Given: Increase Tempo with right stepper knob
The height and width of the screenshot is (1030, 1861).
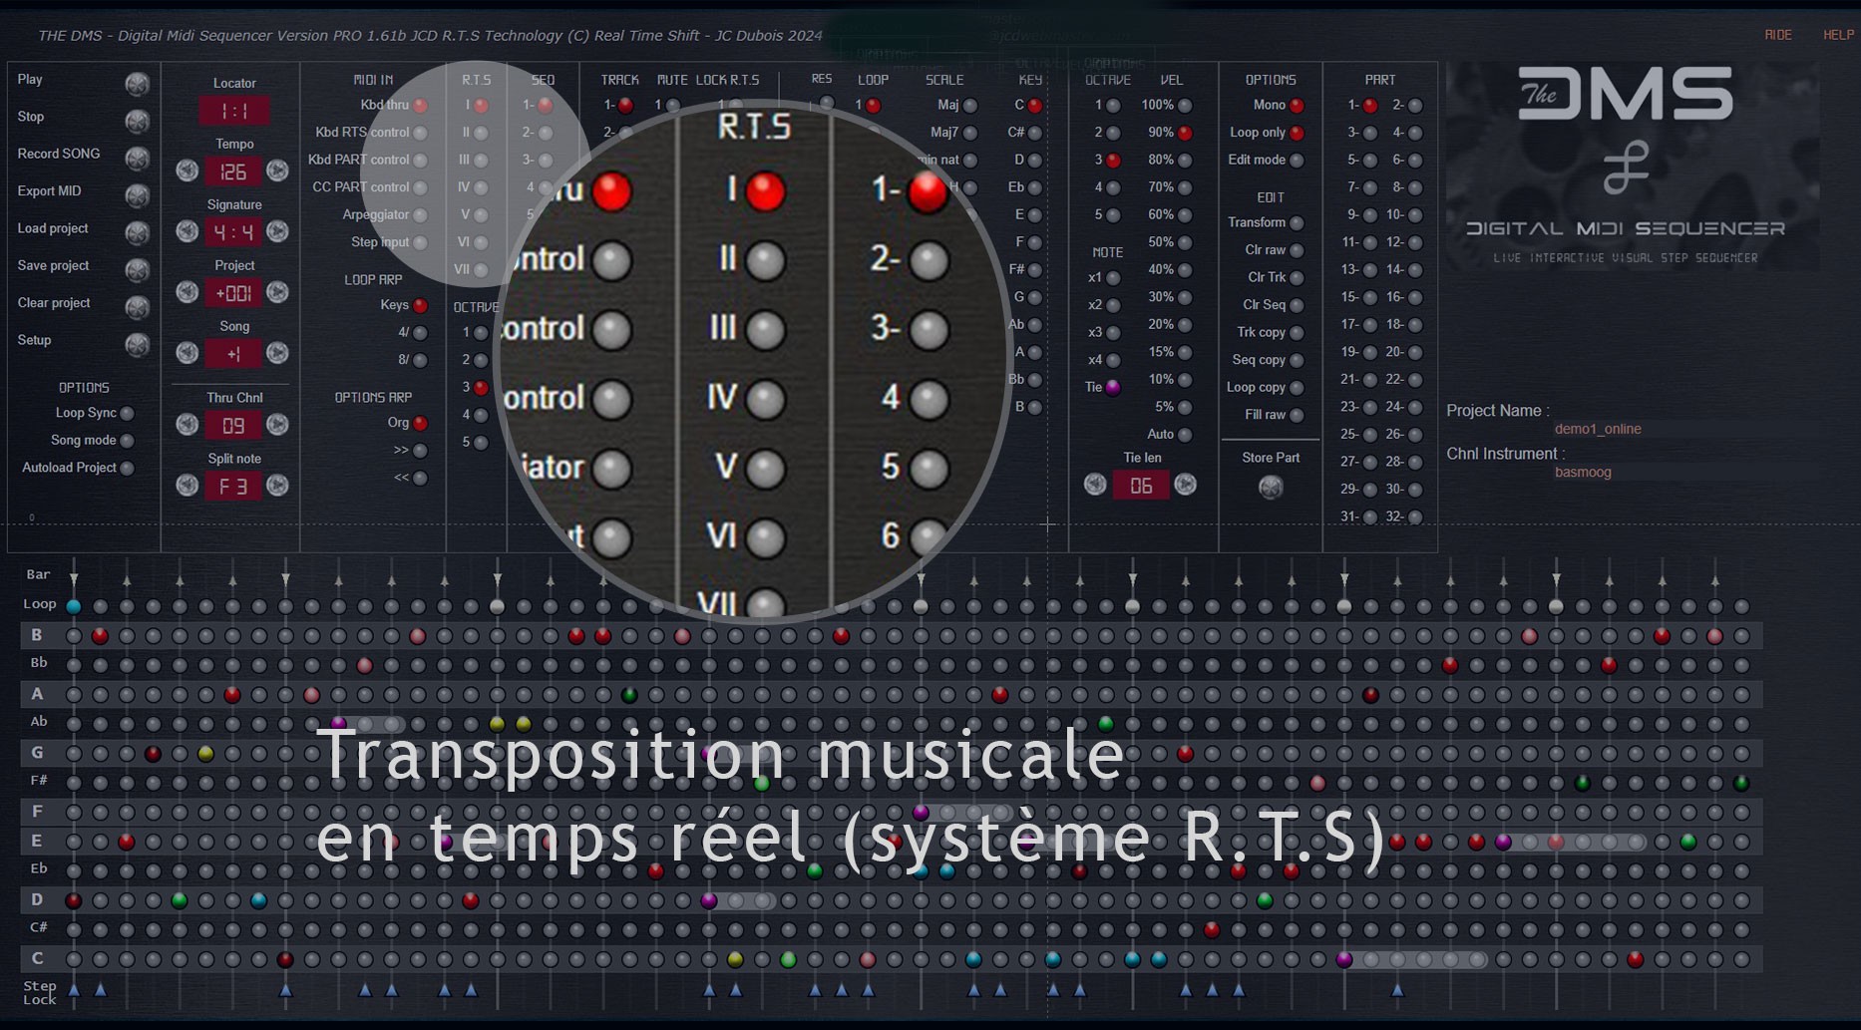Looking at the screenshot, I should (278, 171).
